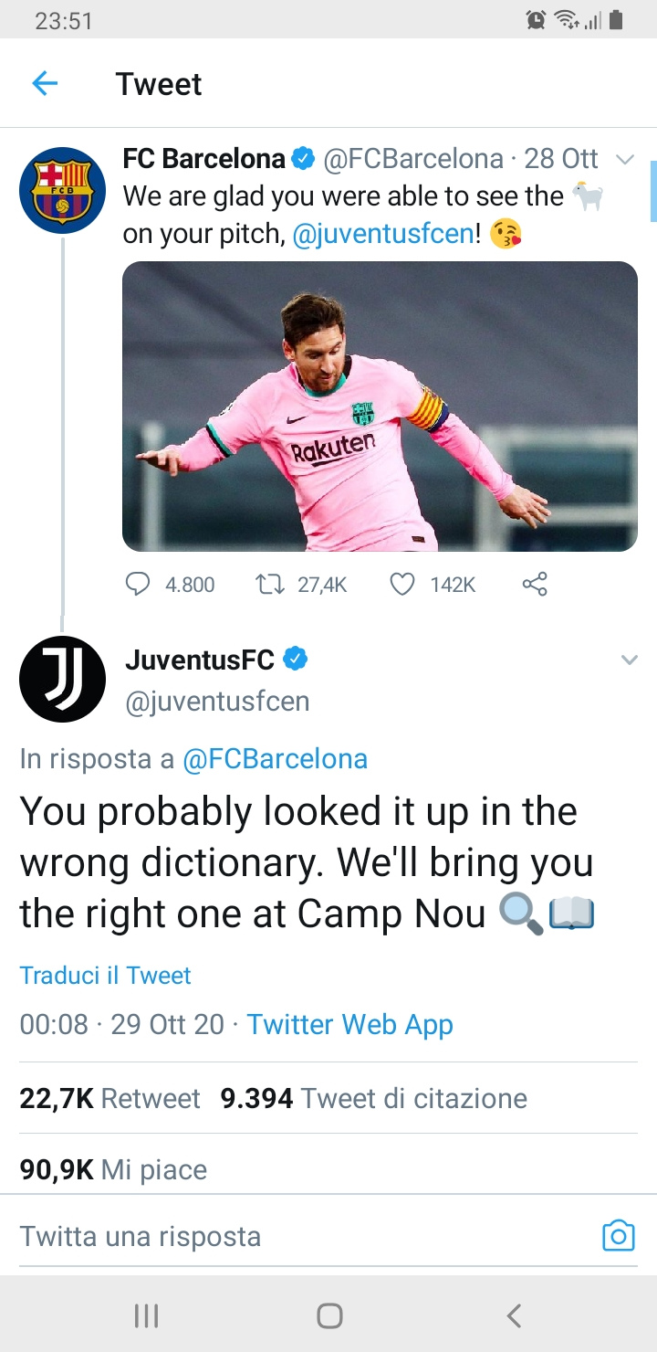View the 22,7K Retweet list

pyautogui.click(x=109, y=1098)
